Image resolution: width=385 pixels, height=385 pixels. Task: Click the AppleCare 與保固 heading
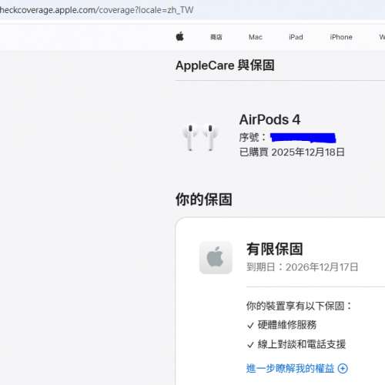pos(225,65)
